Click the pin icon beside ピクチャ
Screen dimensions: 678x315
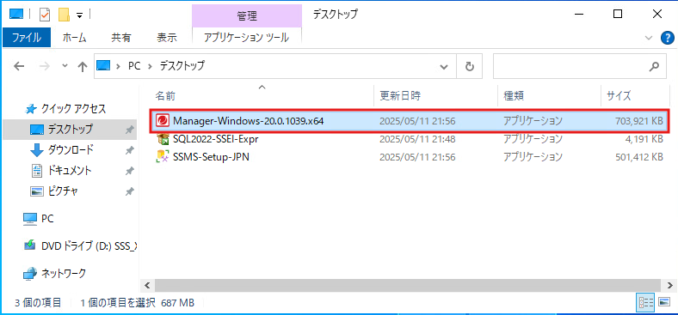tap(129, 191)
